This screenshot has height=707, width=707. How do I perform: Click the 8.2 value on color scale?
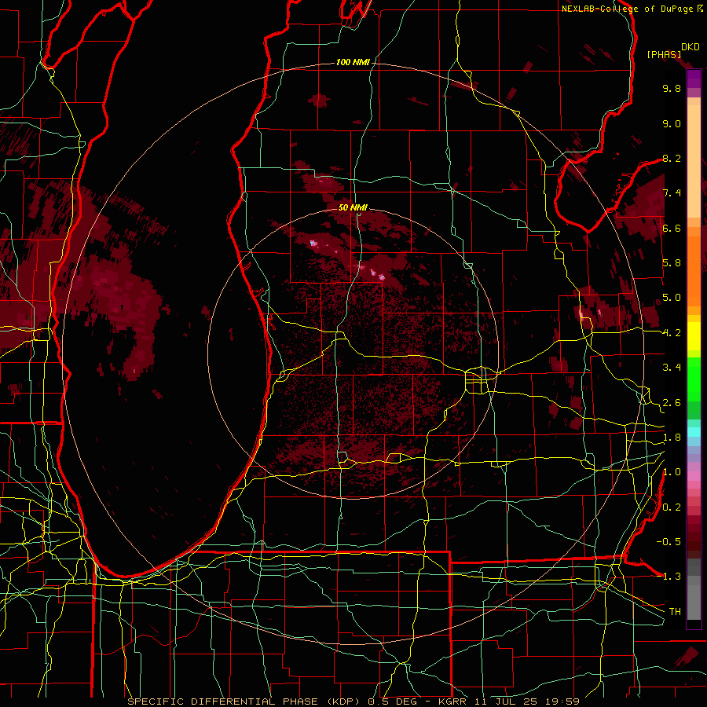pos(672,158)
